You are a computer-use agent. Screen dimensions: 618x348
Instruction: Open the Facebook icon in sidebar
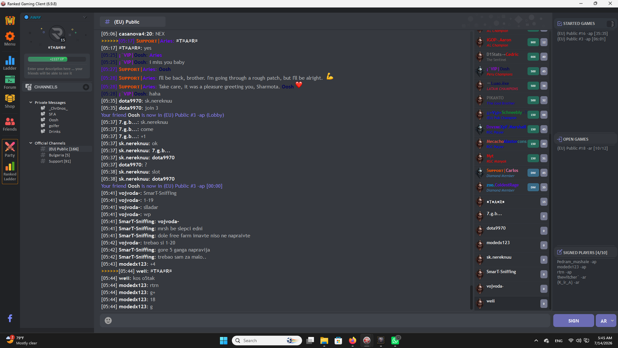coord(10,318)
